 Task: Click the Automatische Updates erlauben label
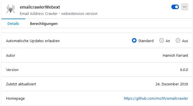click(33, 41)
